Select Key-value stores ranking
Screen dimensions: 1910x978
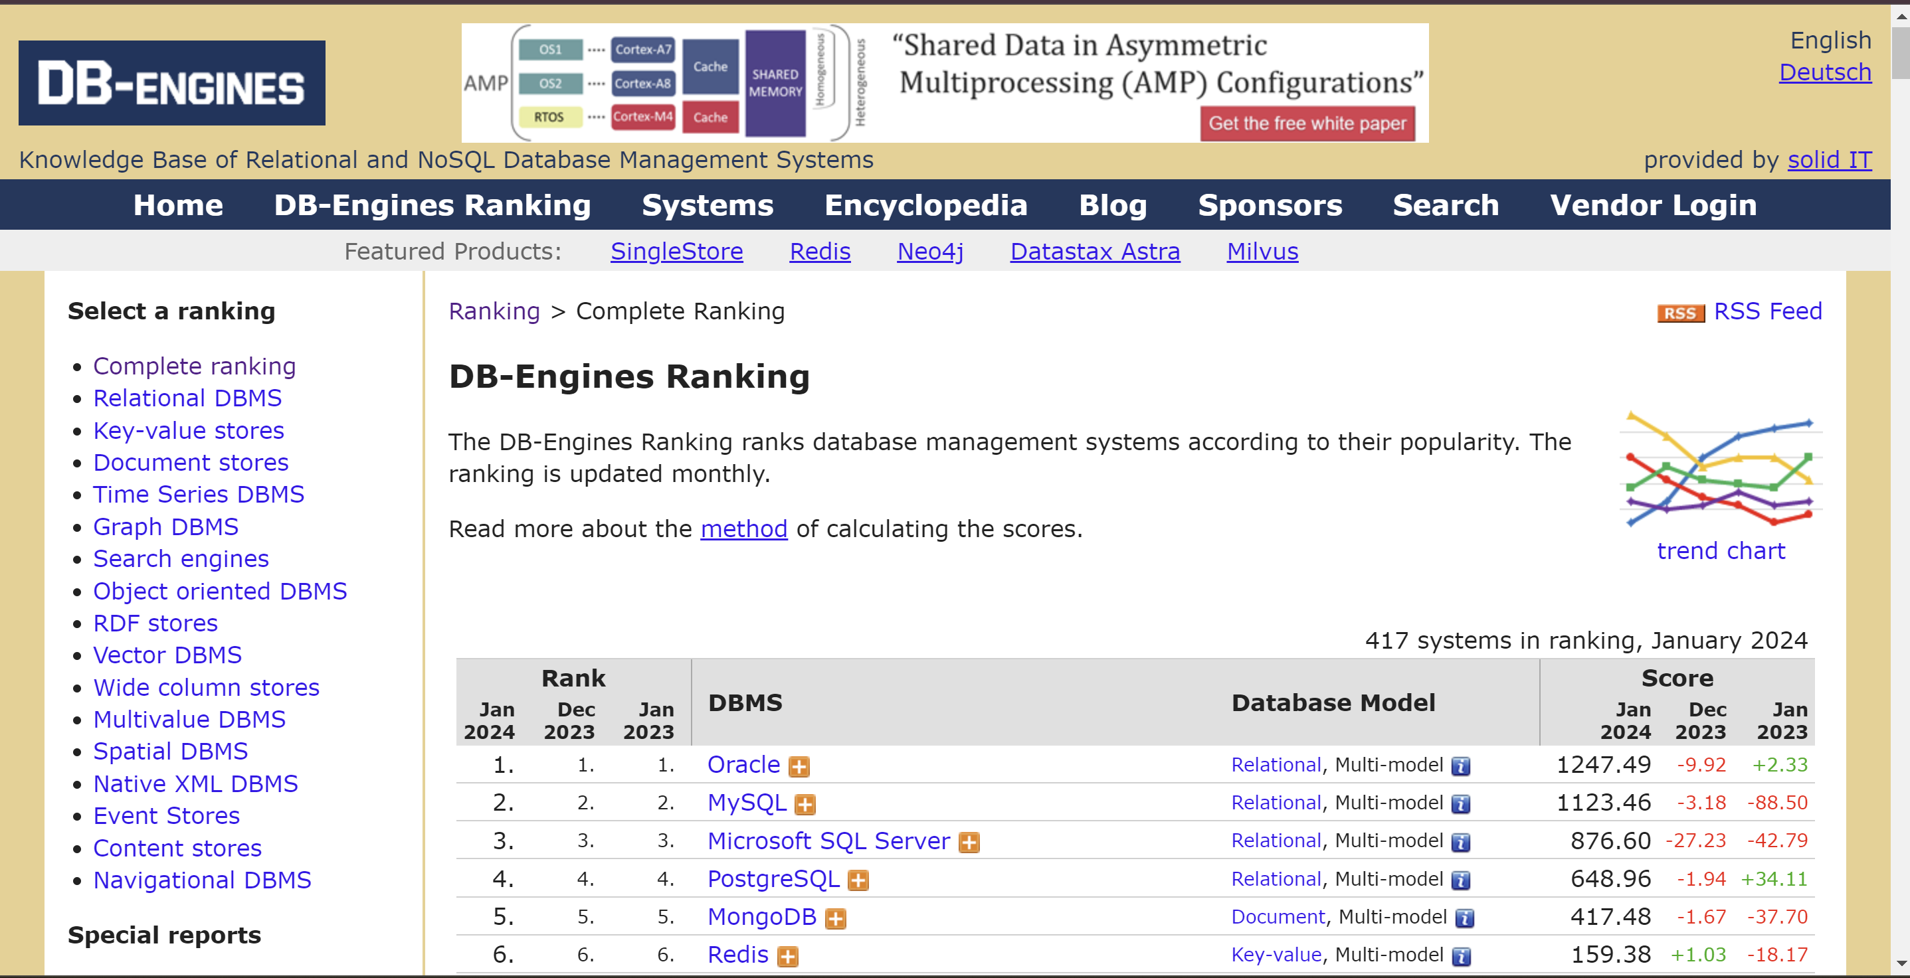point(189,430)
